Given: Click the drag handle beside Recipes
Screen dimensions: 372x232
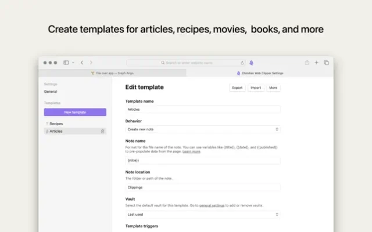Looking at the screenshot, I should pos(47,124).
